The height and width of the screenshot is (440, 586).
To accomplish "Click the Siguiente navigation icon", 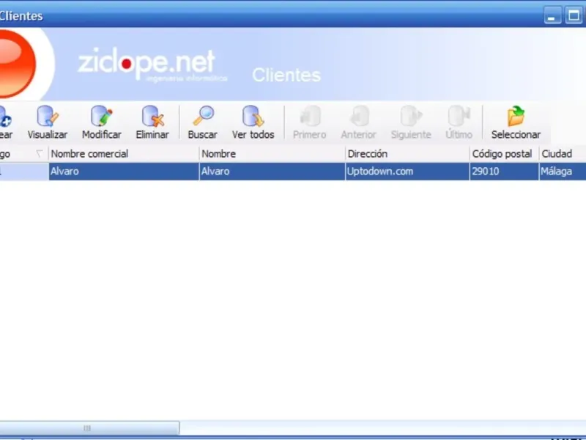I will [x=411, y=117].
